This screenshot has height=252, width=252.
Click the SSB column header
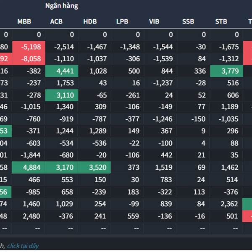pyautogui.click(x=188, y=21)
